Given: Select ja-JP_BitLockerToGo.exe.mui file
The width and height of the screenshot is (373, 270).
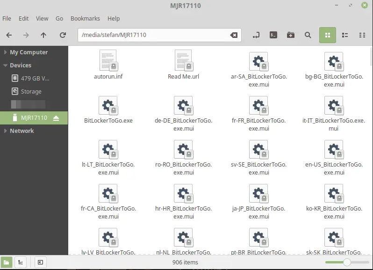Looking at the screenshot, I should click(x=259, y=202).
